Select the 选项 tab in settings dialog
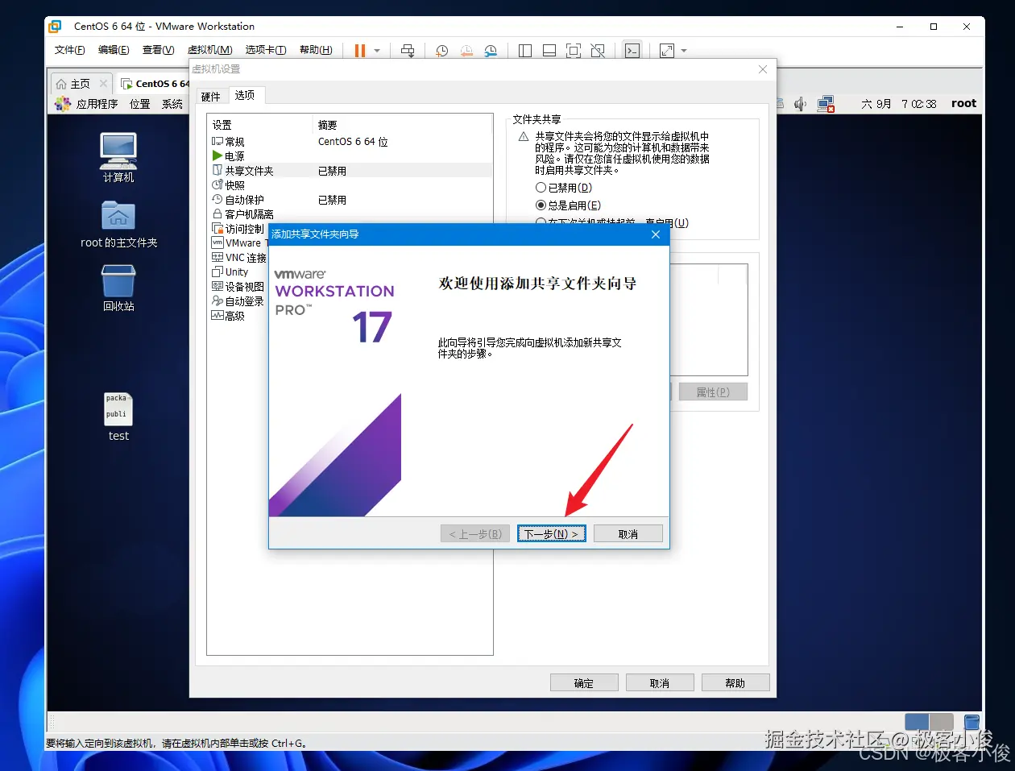 (245, 95)
